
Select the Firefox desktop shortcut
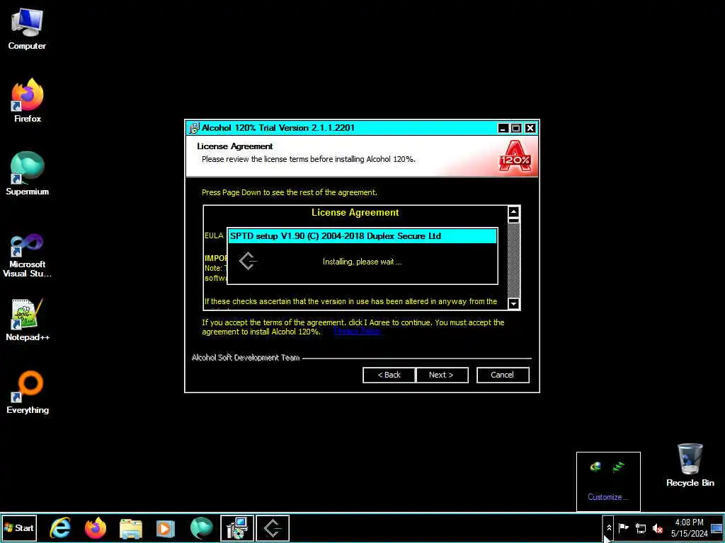coord(28,100)
